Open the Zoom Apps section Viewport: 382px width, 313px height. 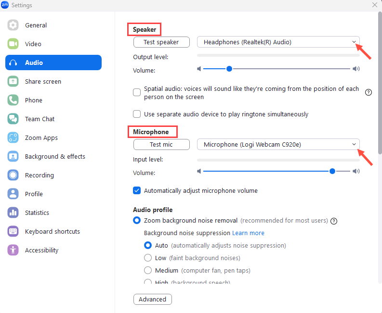(53, 138)
